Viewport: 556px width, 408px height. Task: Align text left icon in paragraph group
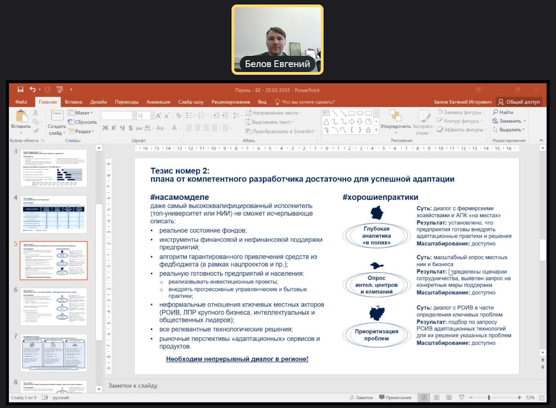(x=189, y=128)
